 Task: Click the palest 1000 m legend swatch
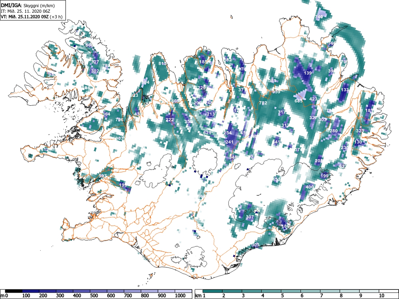[184, 291]
